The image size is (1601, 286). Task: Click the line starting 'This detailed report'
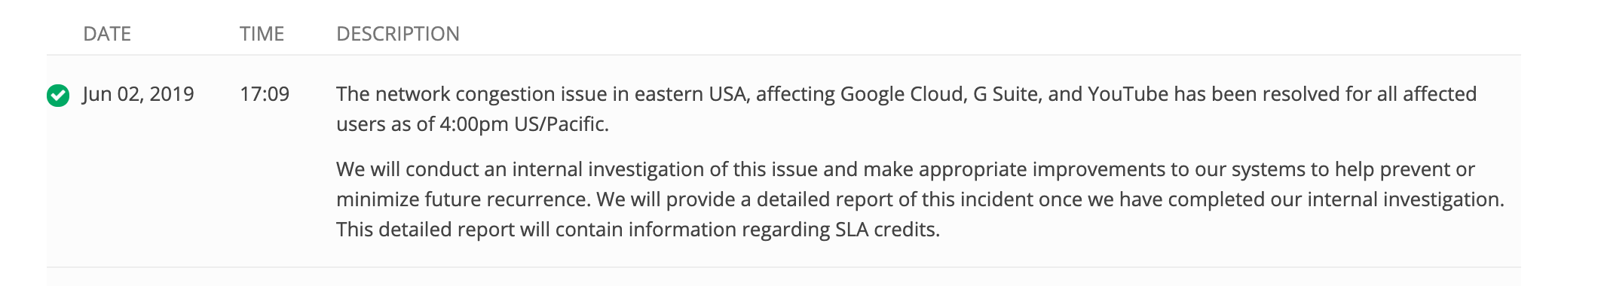tap(638, 230)
